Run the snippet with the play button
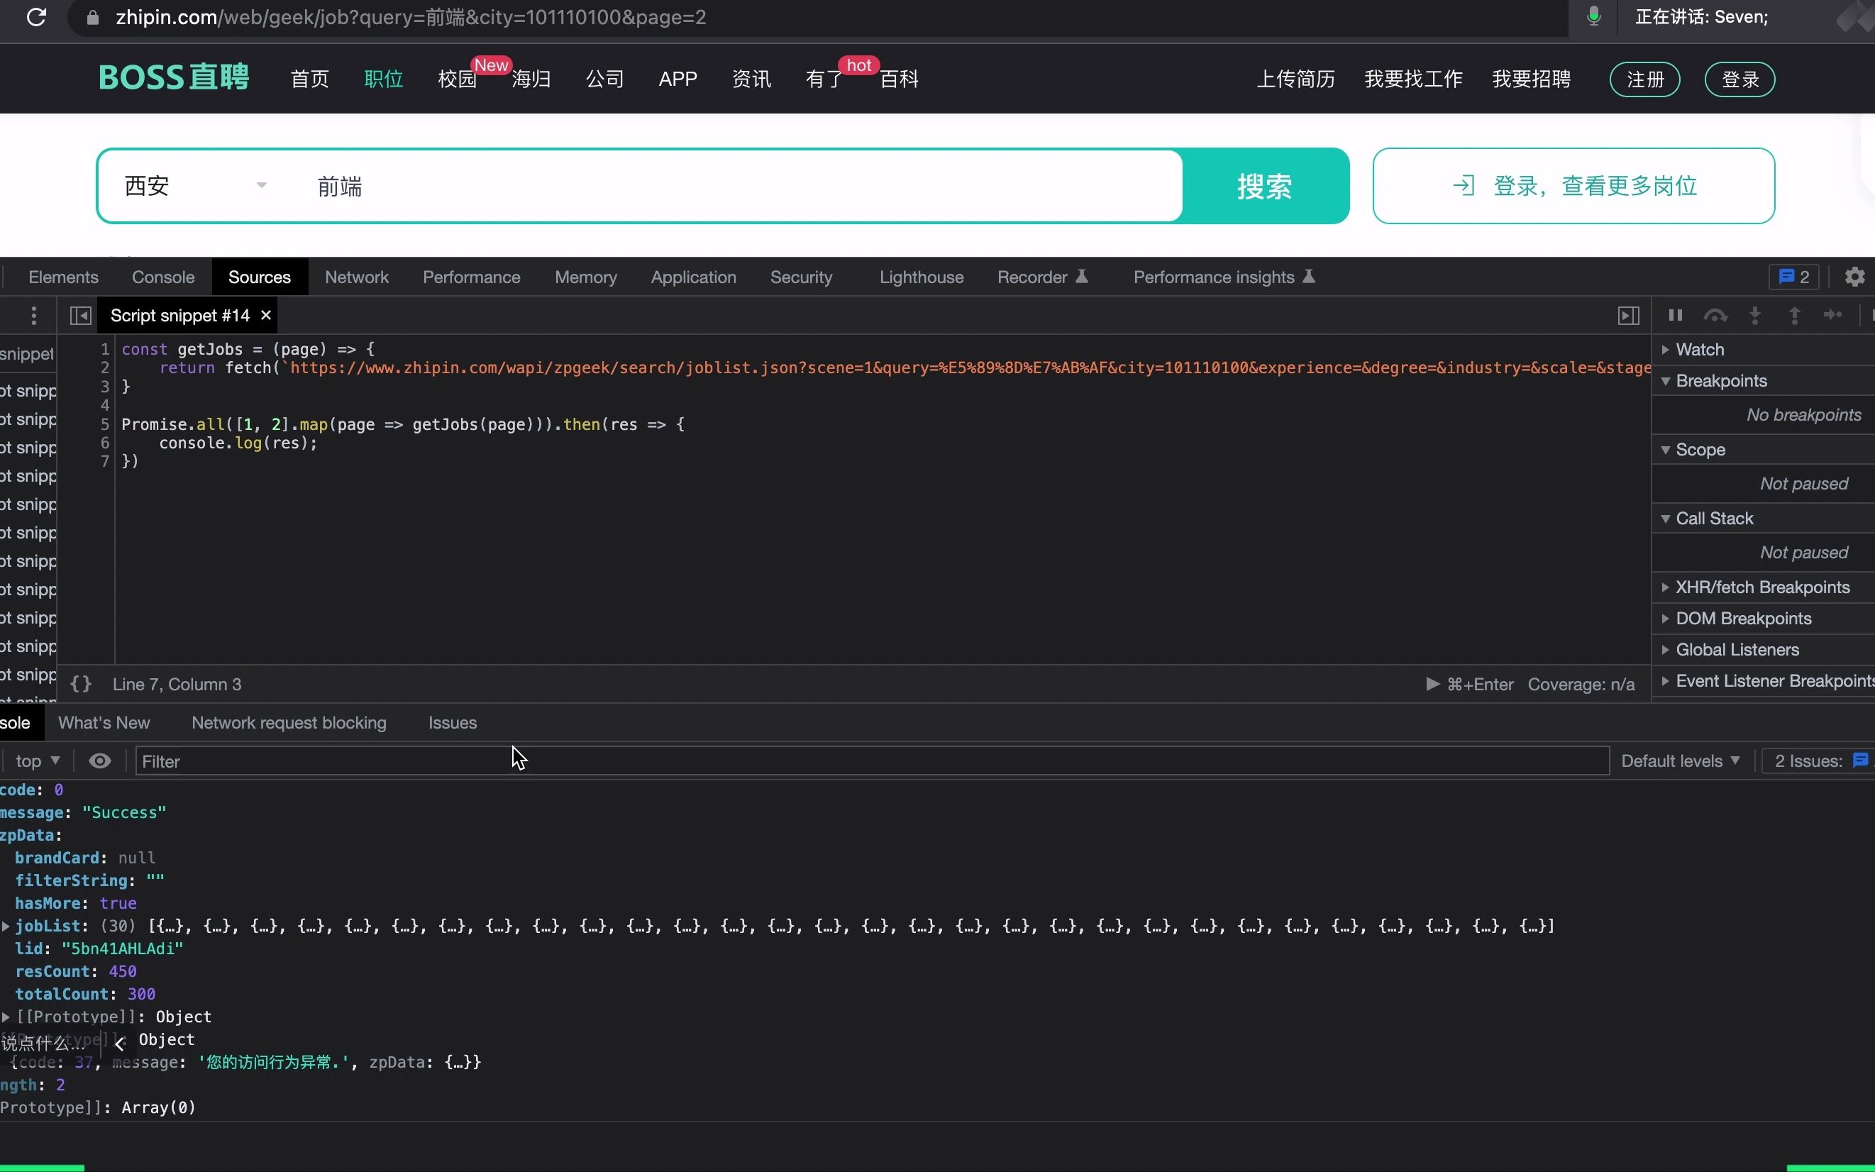Image resolution: width=1875 pixels, height=1172 pixels. (1432, 684)
